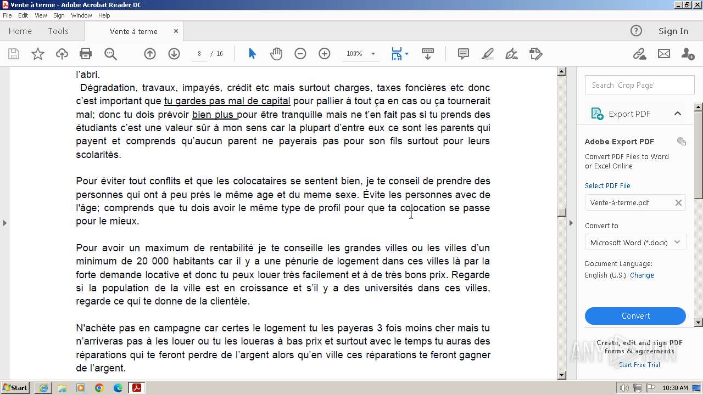Image resolution: width=703 pixels, height=395 pixels.
Task: Close the Vente à terme tab
Action: pos(176,31)
